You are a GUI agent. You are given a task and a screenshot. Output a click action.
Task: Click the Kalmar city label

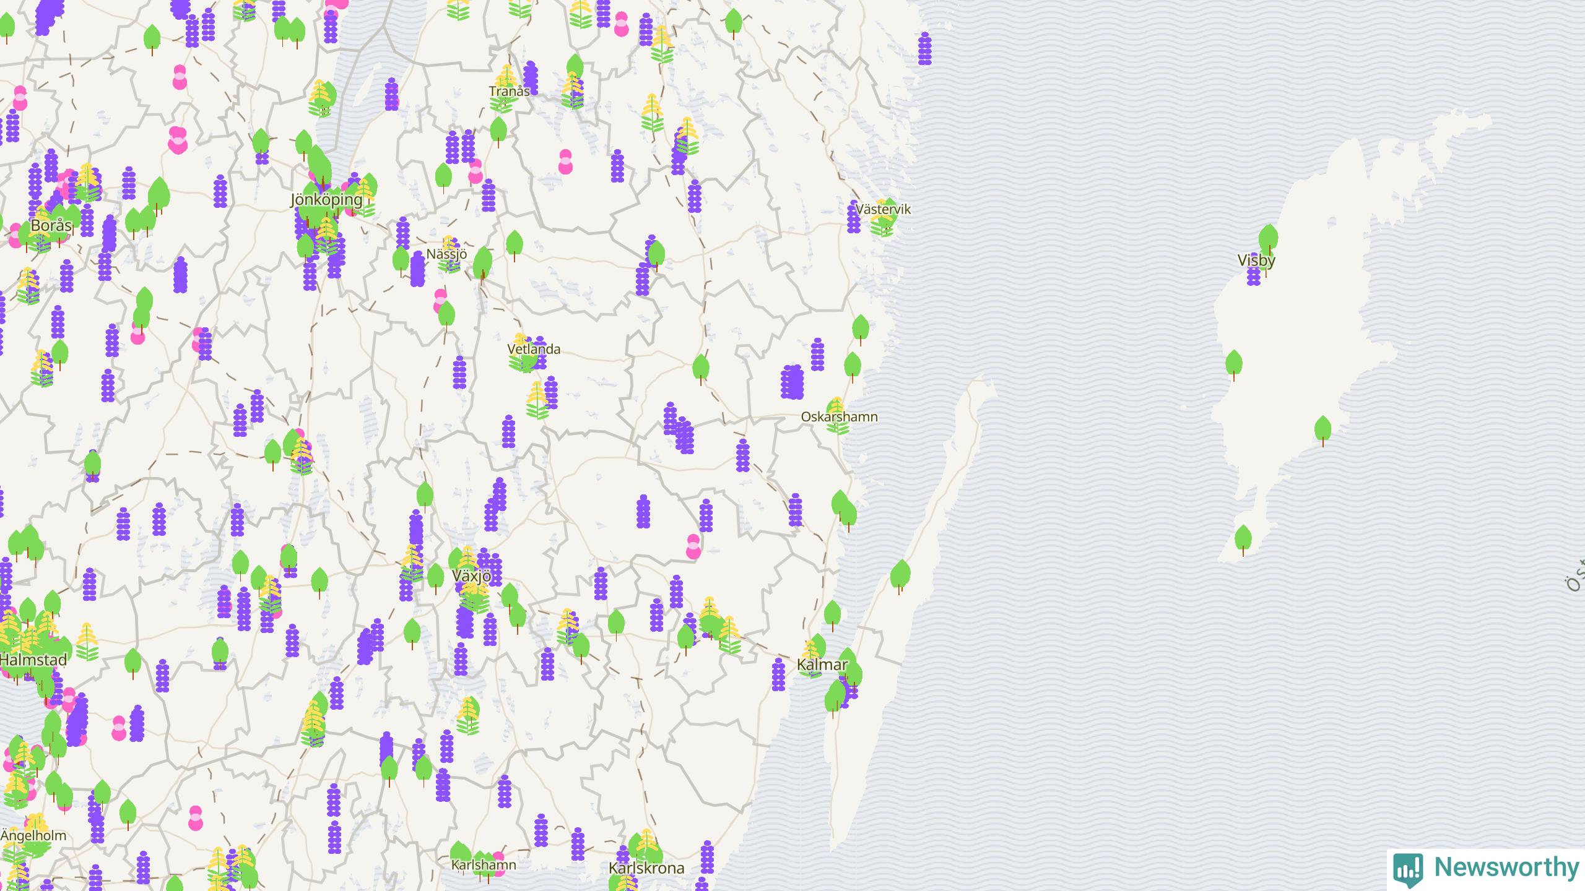pos(822,665)
